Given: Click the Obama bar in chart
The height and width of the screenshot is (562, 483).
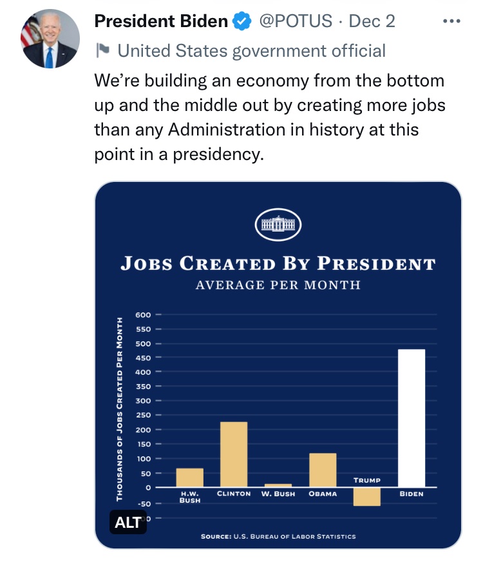Looking at the screenshot, I should (x=323, y=470).
